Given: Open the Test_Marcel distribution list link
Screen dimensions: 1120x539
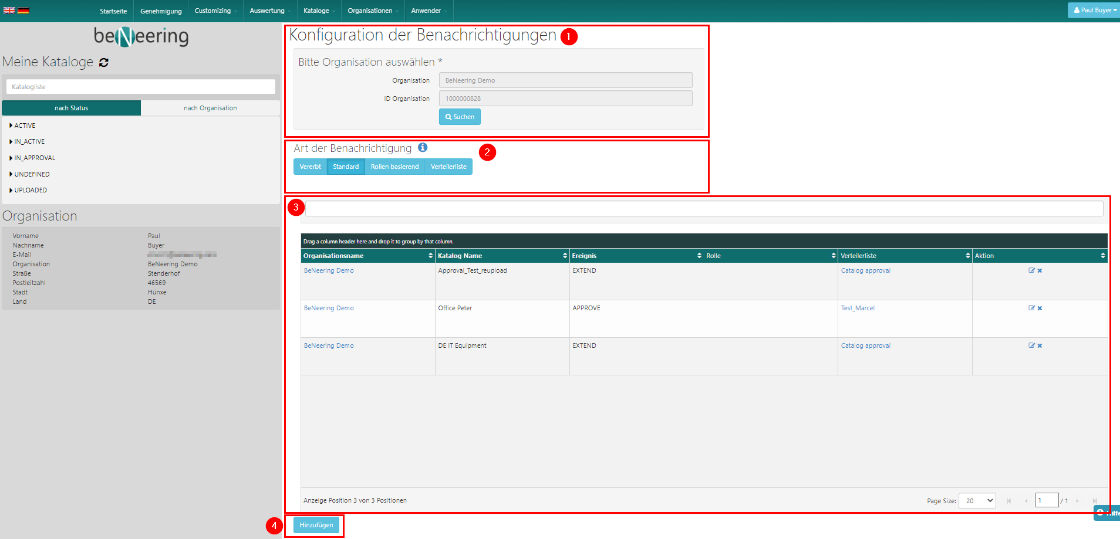Looking at the screenshot, I should pyautogui.click(x=858, y=308).
